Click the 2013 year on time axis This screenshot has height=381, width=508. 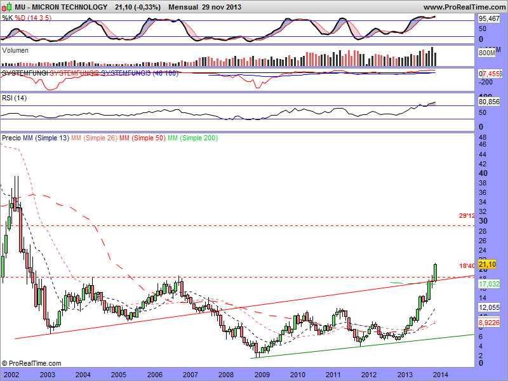point(405,375)
